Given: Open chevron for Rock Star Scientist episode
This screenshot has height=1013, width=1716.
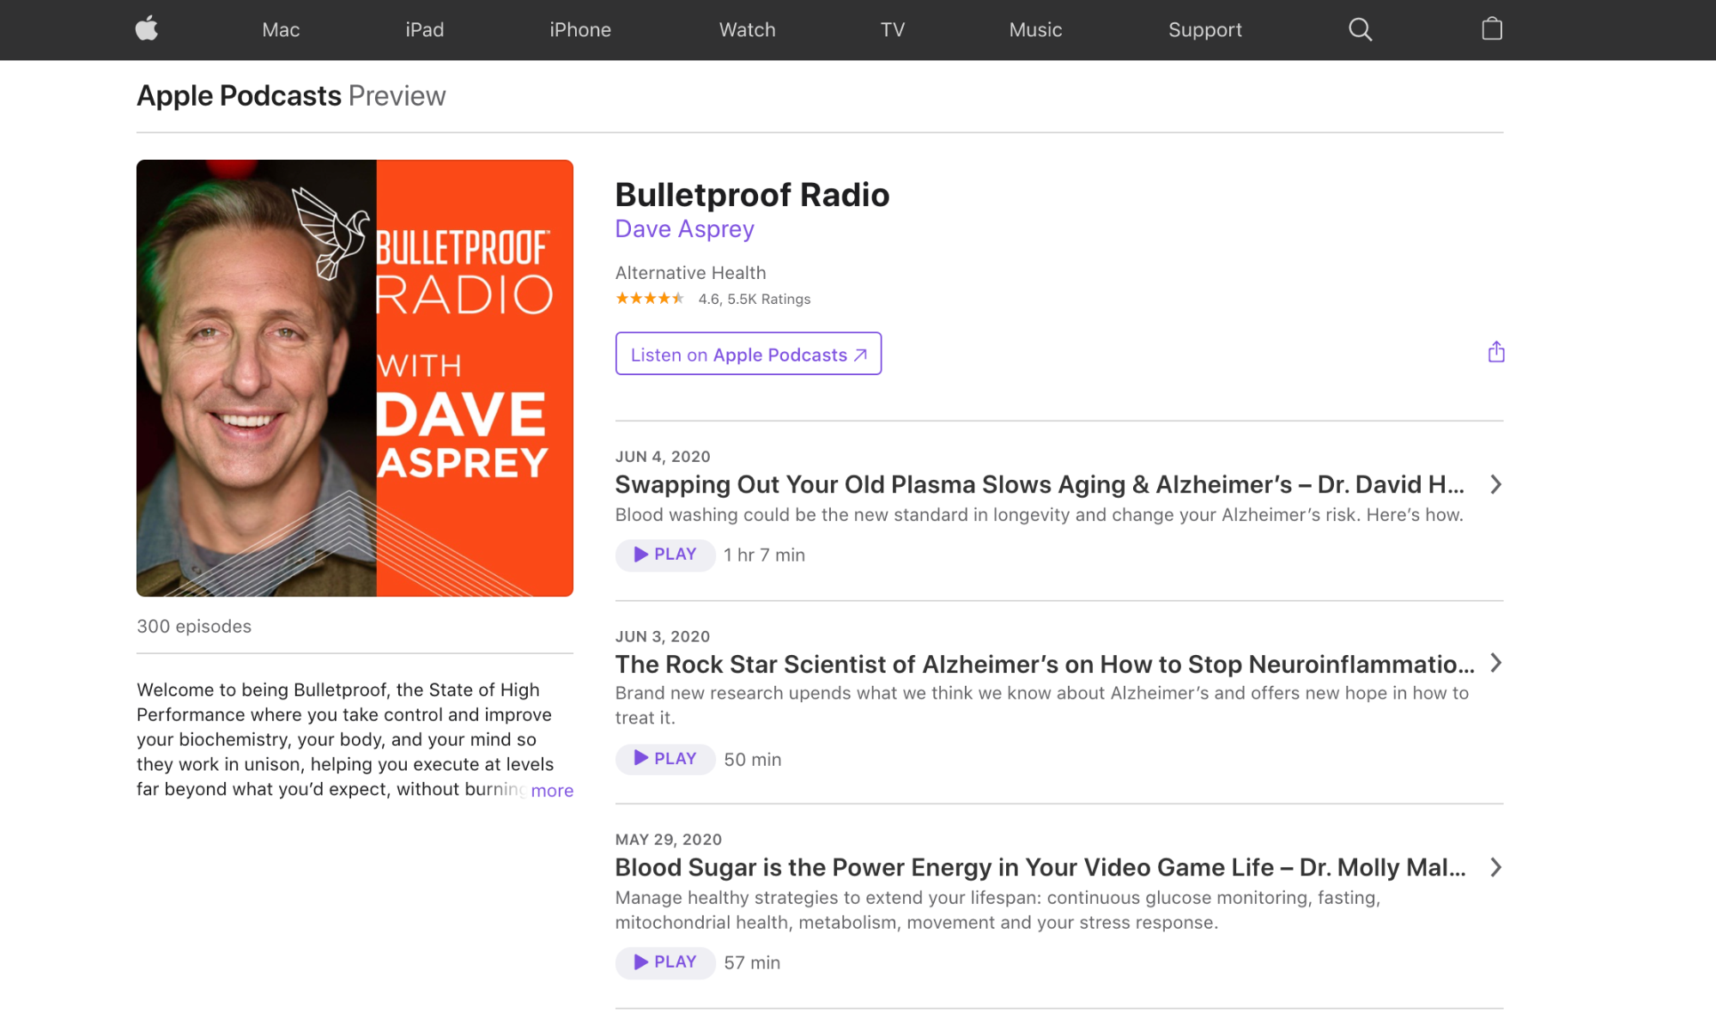Looking at the screenshot, I should click(x=1495, y=663).
